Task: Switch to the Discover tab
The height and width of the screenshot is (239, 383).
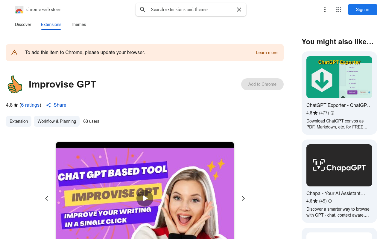Action: [x=23, y=24]
